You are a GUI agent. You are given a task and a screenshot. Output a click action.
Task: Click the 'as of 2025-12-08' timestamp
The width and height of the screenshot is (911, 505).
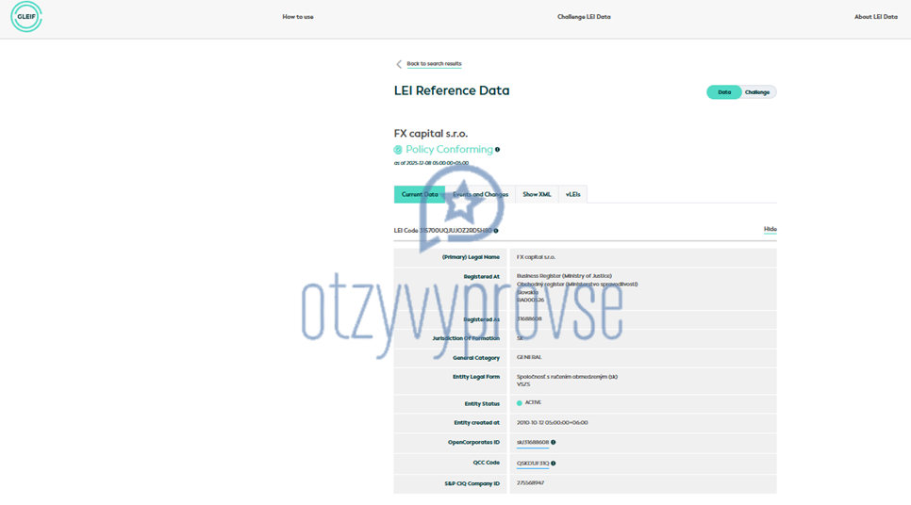(431, 163)
